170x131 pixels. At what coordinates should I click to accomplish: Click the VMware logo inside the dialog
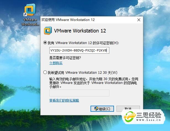(x=47, y=31)
